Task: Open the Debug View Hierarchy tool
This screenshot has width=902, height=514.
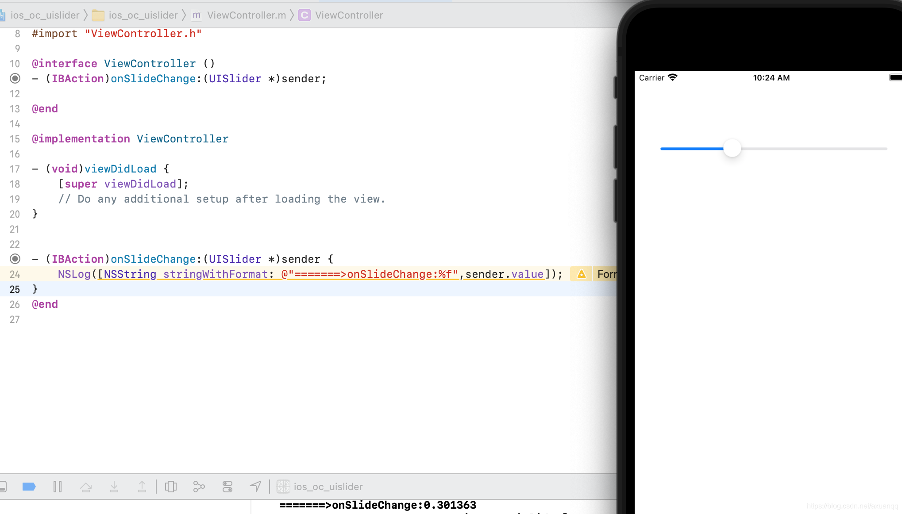Action: (x=171, y=487)
